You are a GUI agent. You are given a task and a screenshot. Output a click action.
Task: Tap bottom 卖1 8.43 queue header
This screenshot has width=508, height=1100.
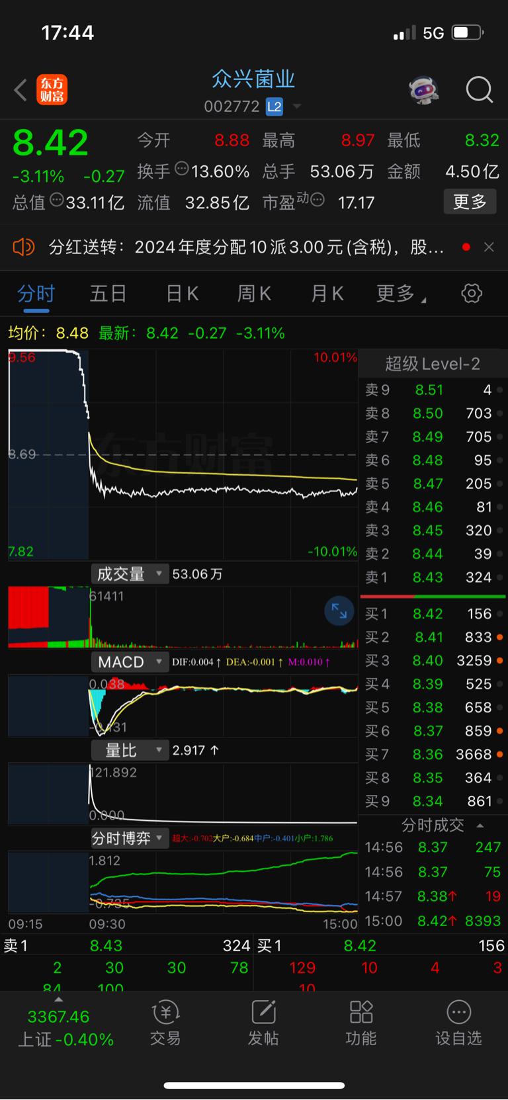click(127, 946)
